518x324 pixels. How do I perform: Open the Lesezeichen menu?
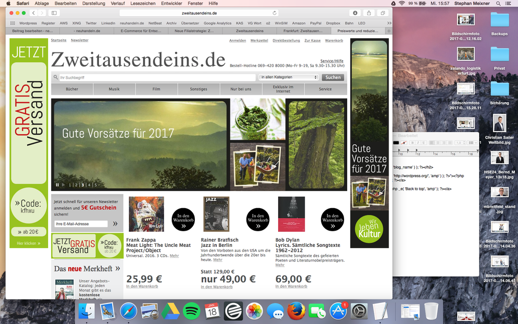point(142,3)
